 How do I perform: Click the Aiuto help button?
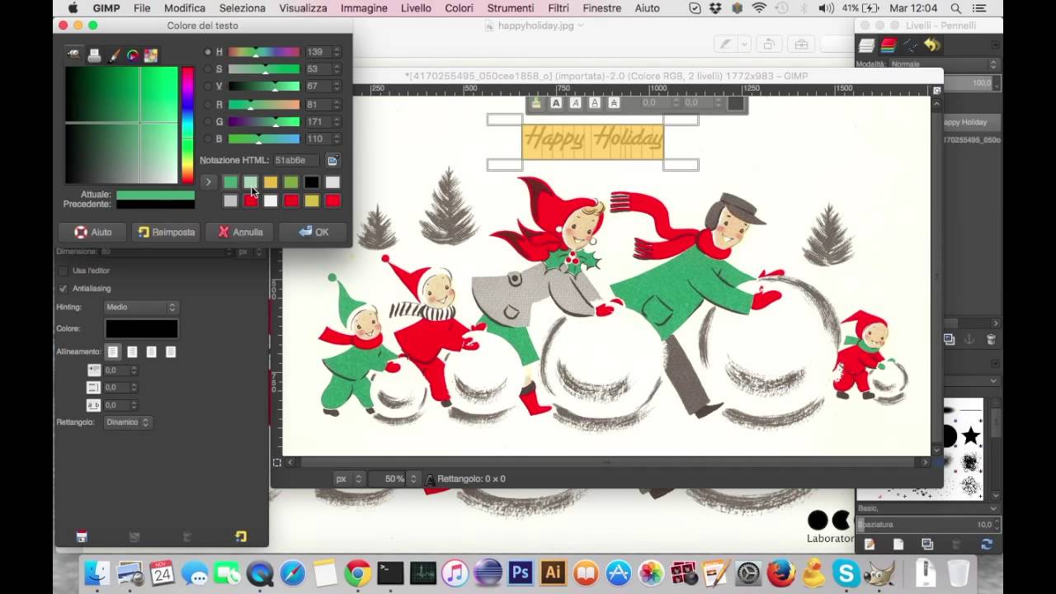93,232
